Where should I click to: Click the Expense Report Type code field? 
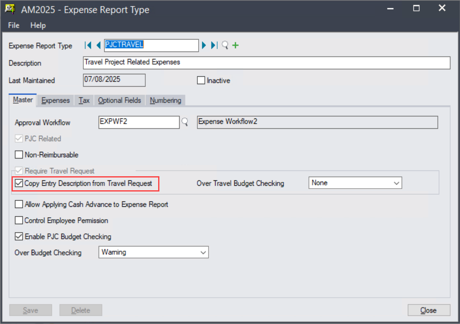[x=152, y=45]
